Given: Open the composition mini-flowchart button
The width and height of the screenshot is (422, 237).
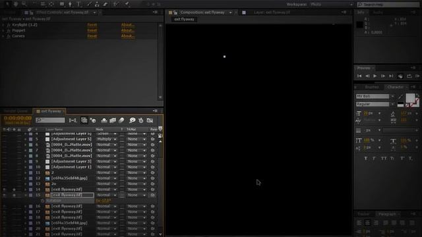Looking at the screenshot, I should tap(73, 120).
